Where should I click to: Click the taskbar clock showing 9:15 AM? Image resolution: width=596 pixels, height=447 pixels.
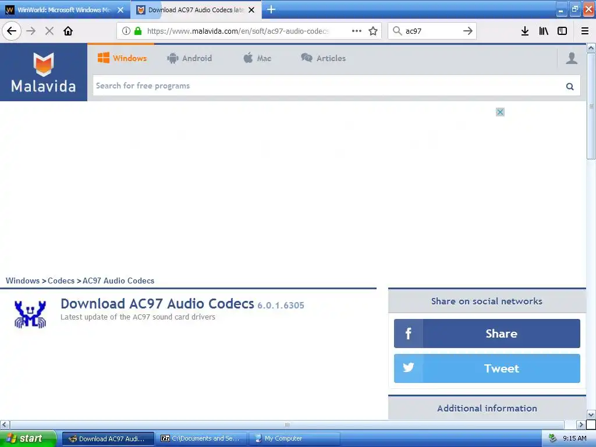point(574,438)
